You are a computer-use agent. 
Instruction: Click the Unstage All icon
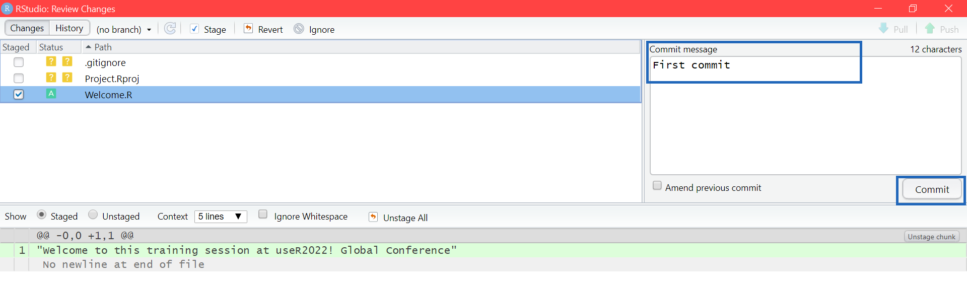pyautogui.click(x=373, y=217)
